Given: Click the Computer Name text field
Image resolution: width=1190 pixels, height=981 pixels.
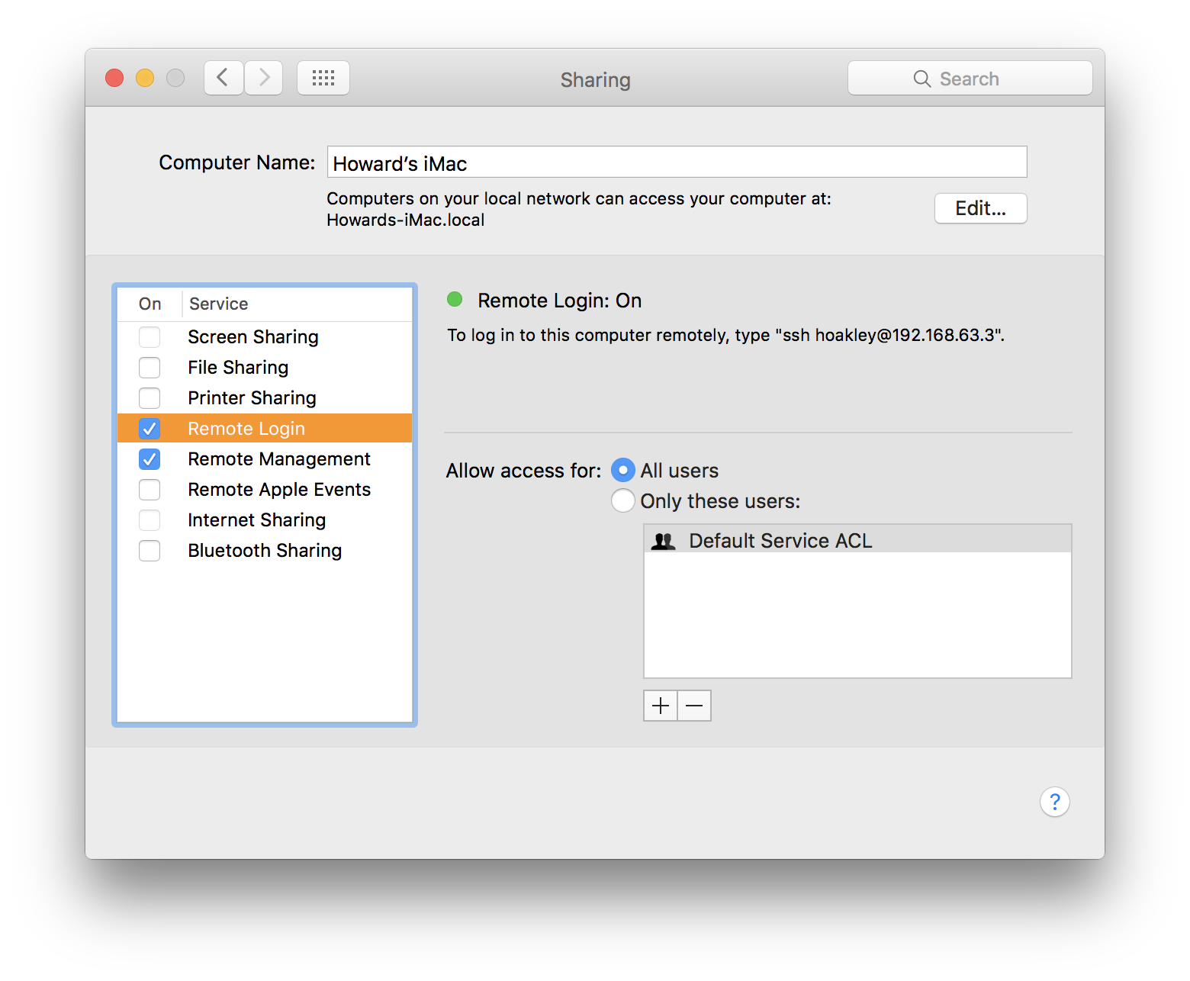Looking at the screenshot, I should pos(676,162).
